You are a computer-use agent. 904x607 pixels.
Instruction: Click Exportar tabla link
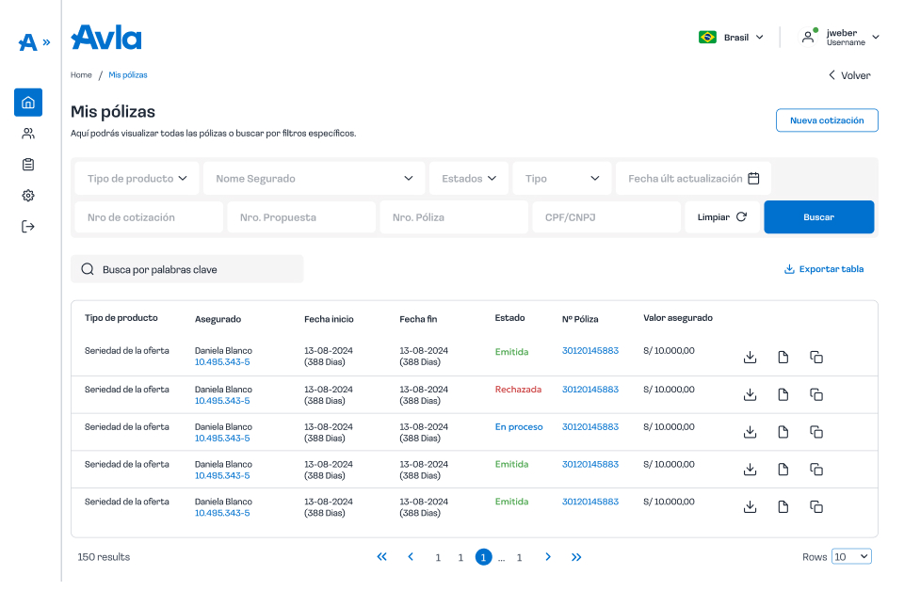823,269
